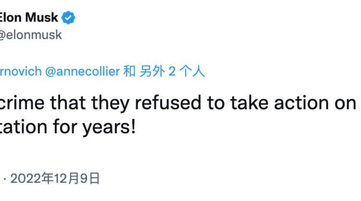Viewport: 361px width, 201px height.
Task: Click the 'tation' fragment in second line
Action: (x=24, y=127)
